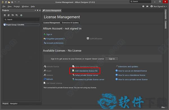The image size is (169, 110).
Task: Click the top-right Search field
Action: point(140,1)
